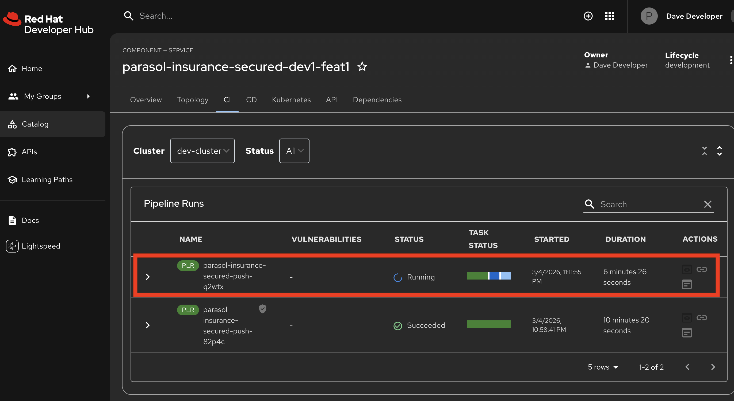View logs icon for parasol-insurance-secured-push-q2wtx
This screenshot has height=401, width=734.
click(x=687, y=284)
